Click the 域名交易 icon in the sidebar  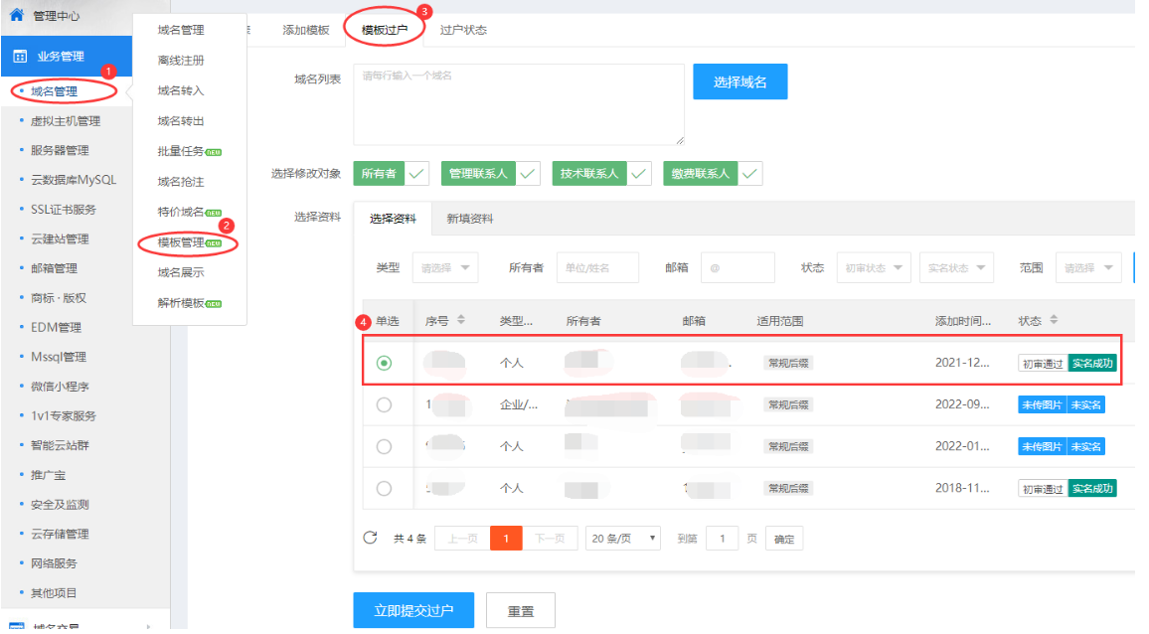[x=17, y=626]
